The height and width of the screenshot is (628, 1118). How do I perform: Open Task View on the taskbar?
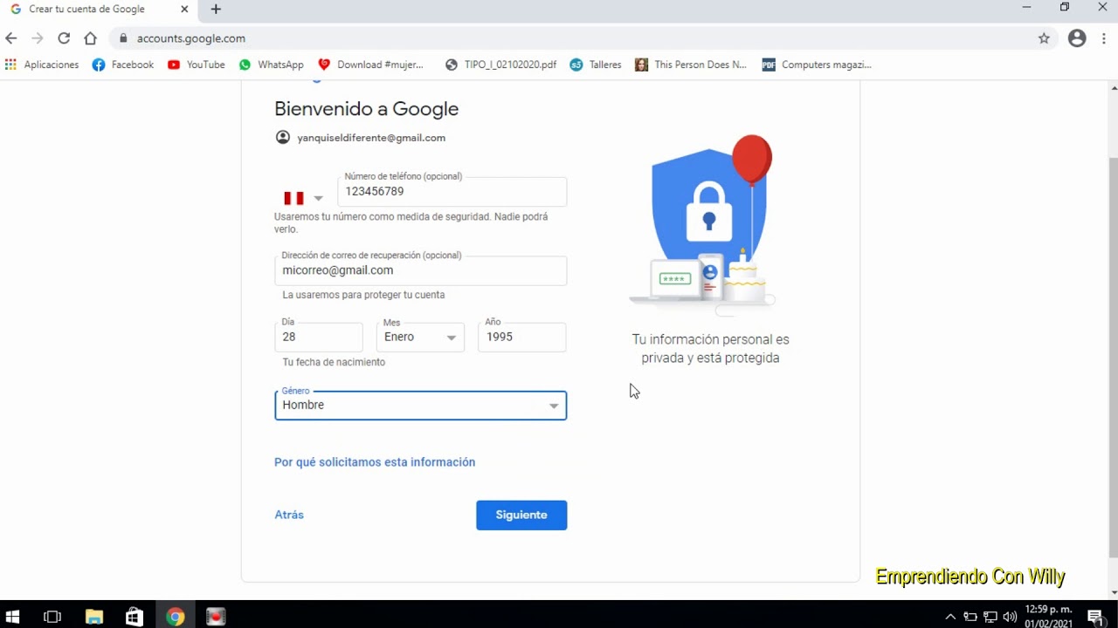tap(52, 617)
